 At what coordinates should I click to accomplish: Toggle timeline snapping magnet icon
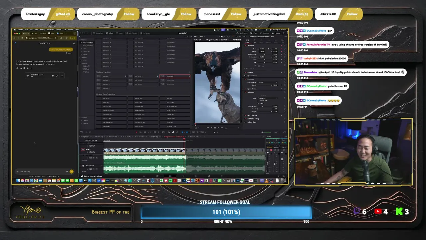[169, 132]
